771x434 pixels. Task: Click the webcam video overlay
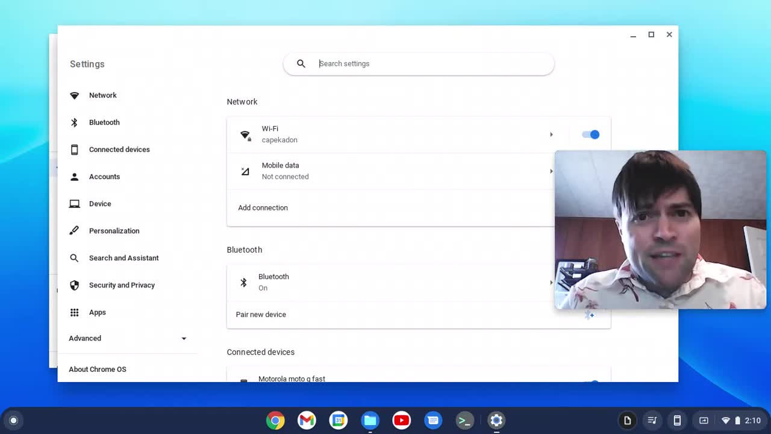pos(660,230)
